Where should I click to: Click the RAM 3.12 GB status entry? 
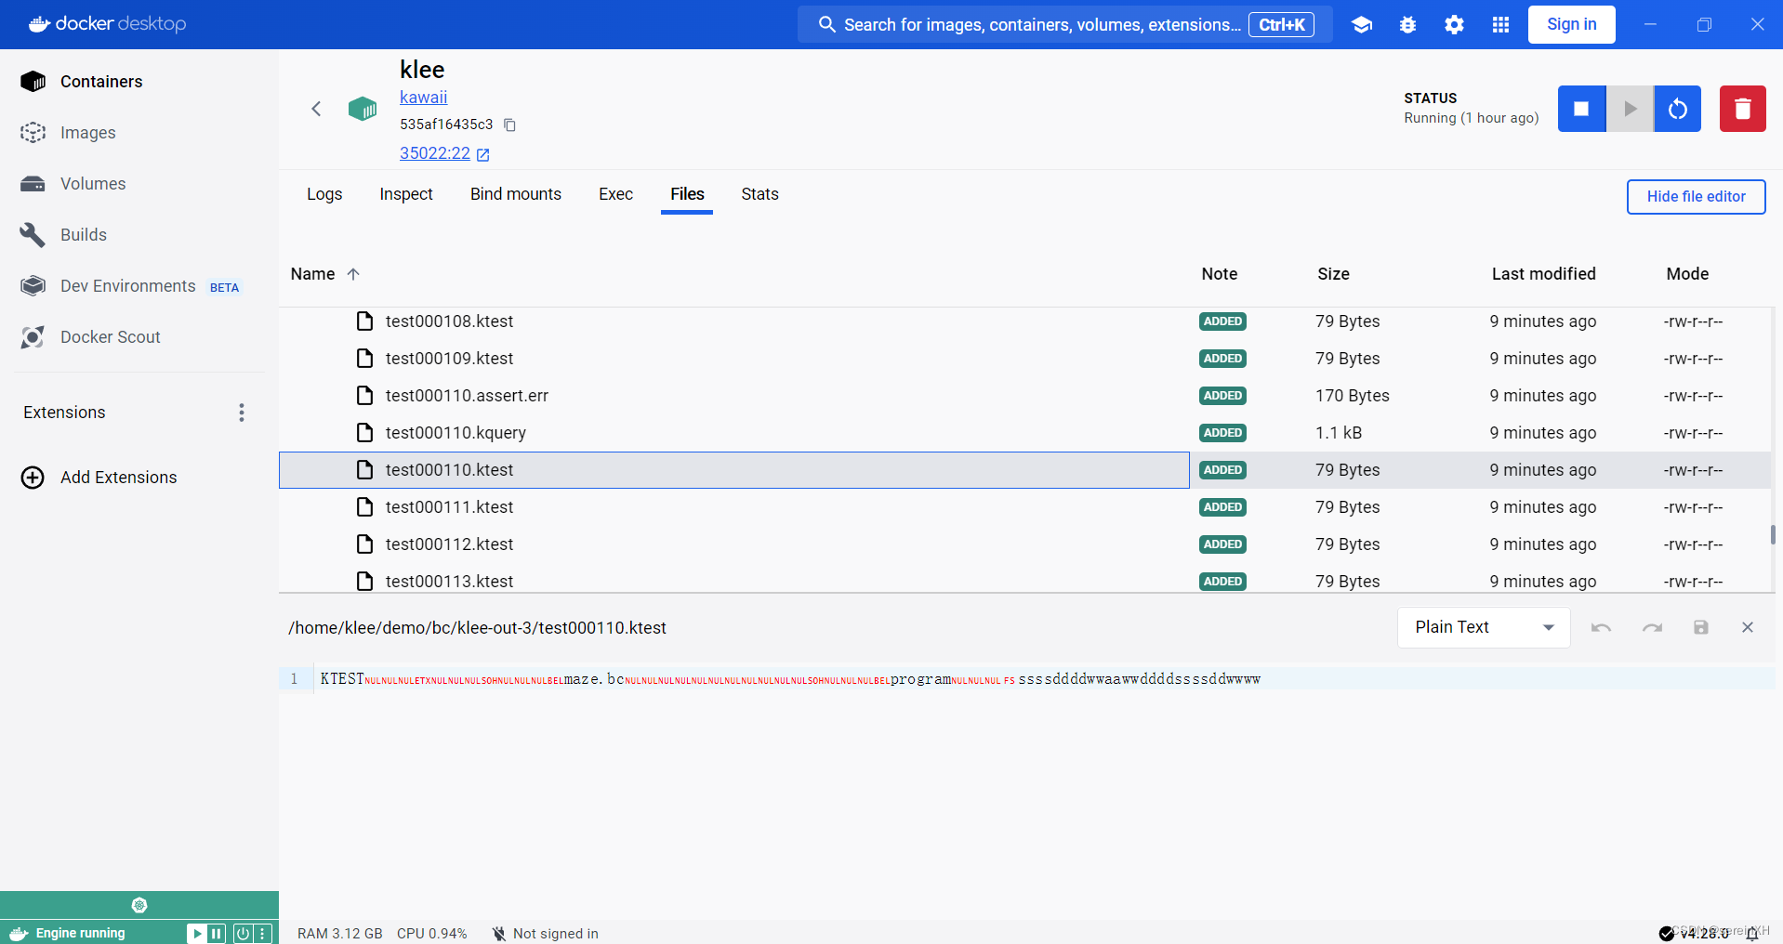coord(339,934)
